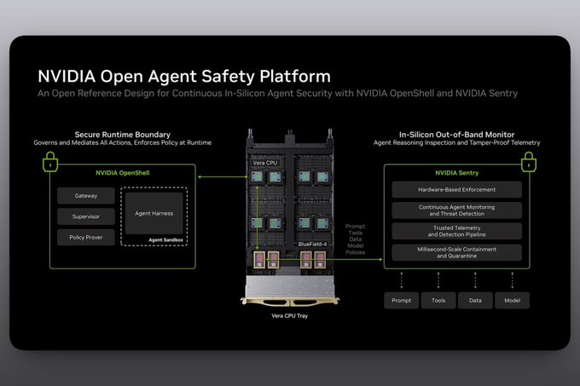The image size is (580, 386).
Task: Click the Prompt box below Sentry
Action: point(402,300)
